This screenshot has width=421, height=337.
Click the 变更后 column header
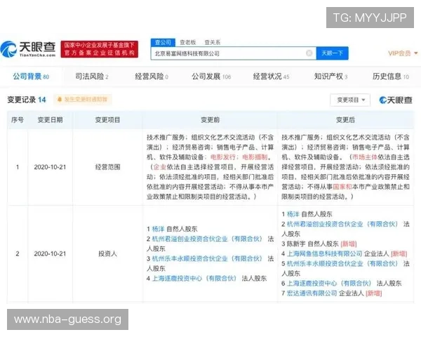[x=345, y=120]
